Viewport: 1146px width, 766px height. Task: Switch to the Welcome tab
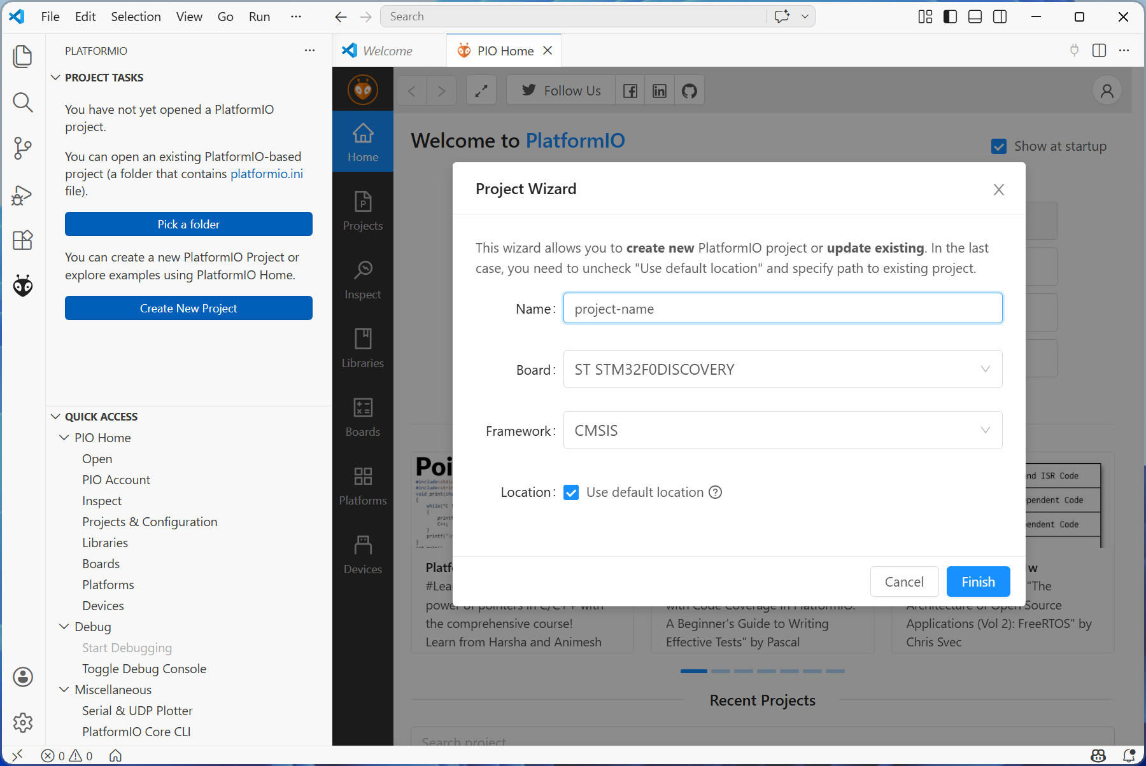(387, 51)
